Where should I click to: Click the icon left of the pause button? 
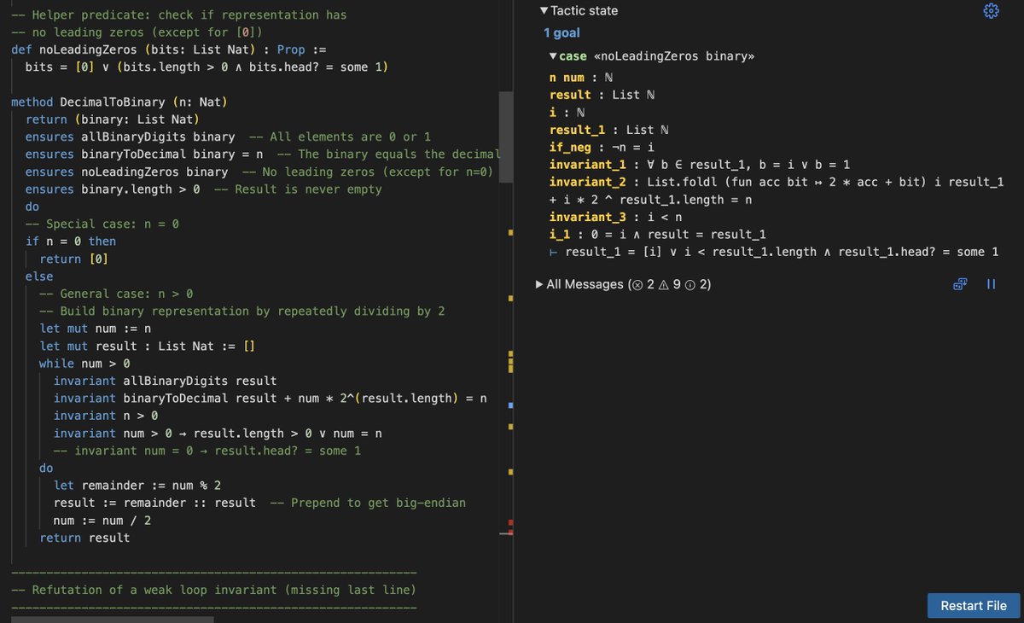[x=960, y=284]
